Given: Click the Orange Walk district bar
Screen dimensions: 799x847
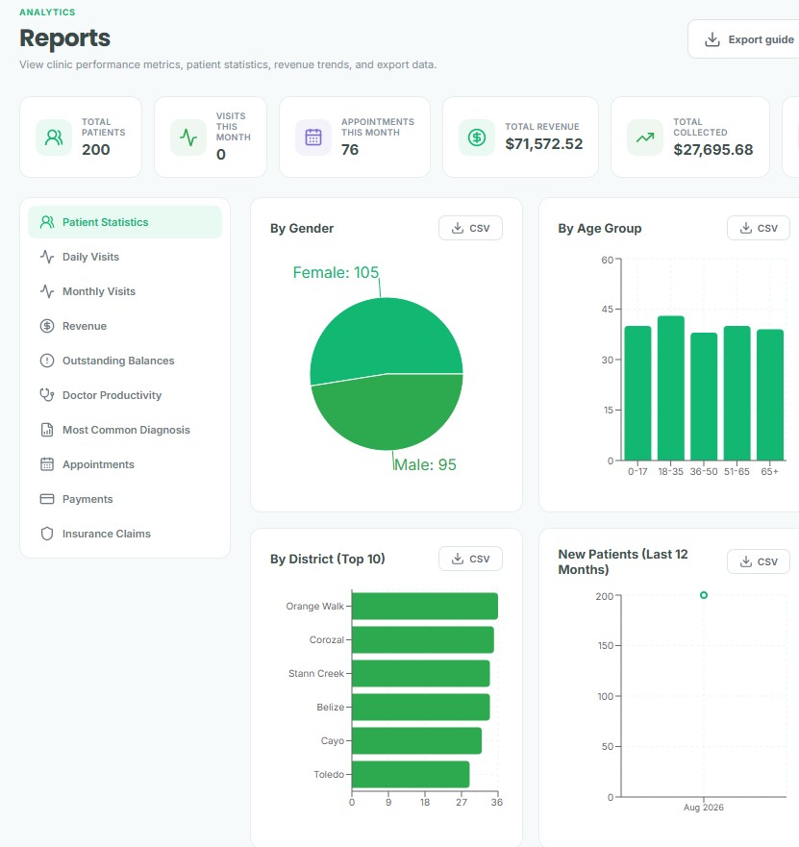Looking at the screenshot, I should point(425,606).
